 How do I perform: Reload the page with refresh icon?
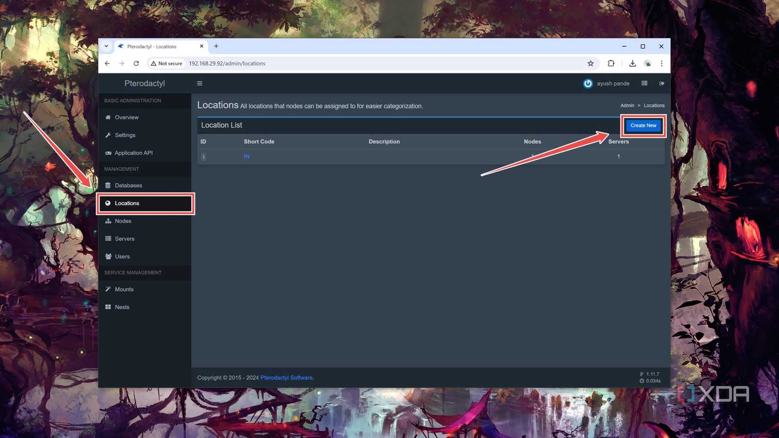(136, 63)
